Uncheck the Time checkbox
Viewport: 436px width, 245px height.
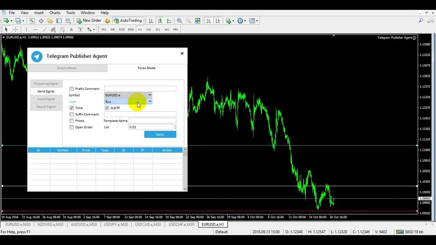[x=72, y=108]
